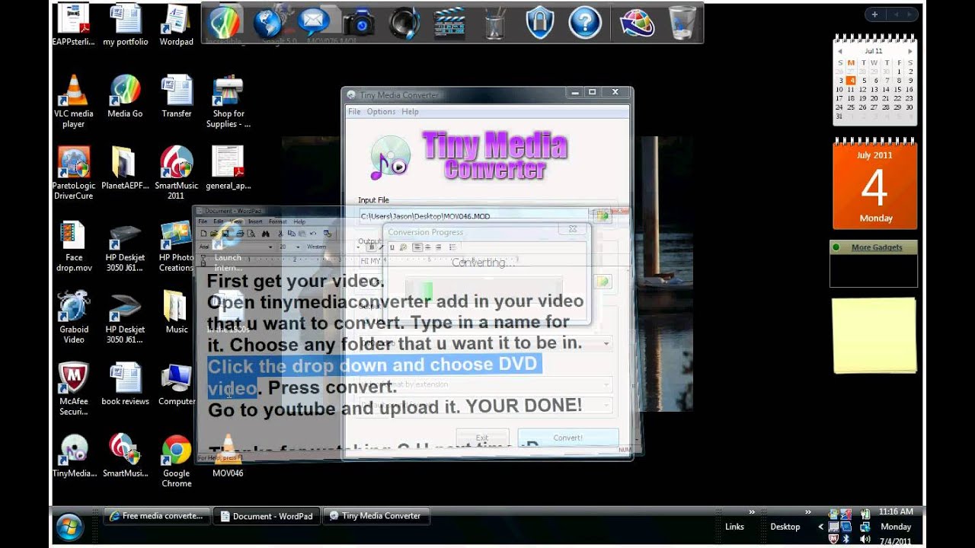Viewport: 975px width, 548px height.
Task: Open the McAfee Security desktop icon
Action: click(73, 389)
